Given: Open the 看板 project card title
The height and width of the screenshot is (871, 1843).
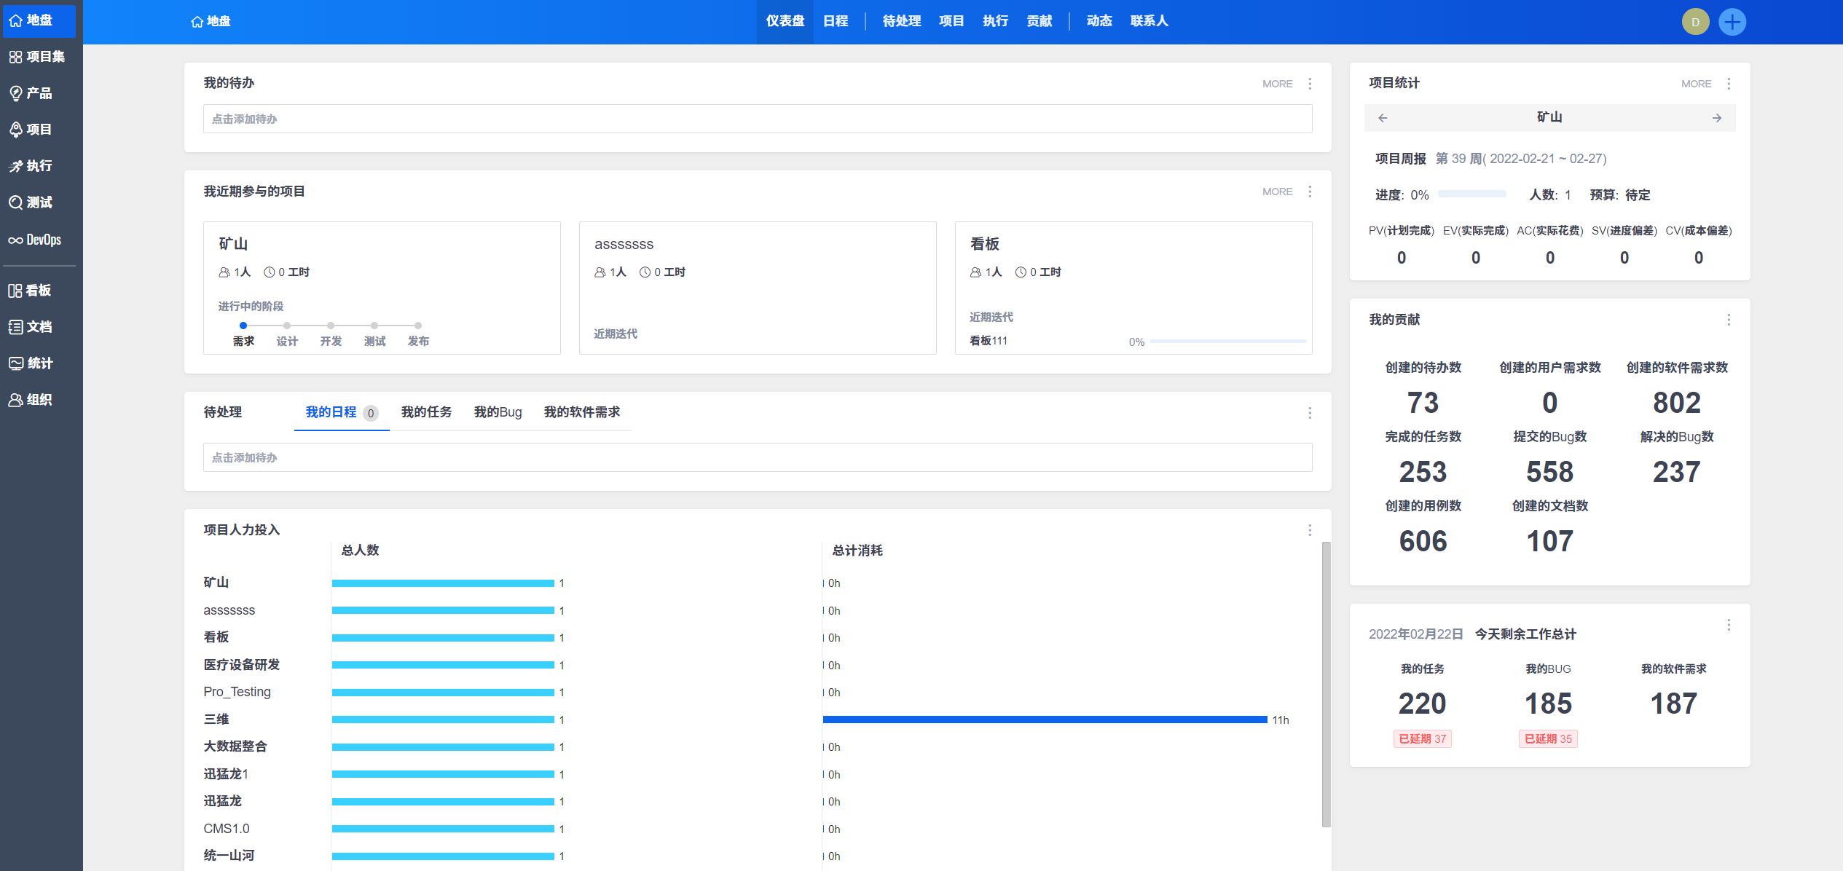Looking at the screenshot, I should tap(984, 244).
